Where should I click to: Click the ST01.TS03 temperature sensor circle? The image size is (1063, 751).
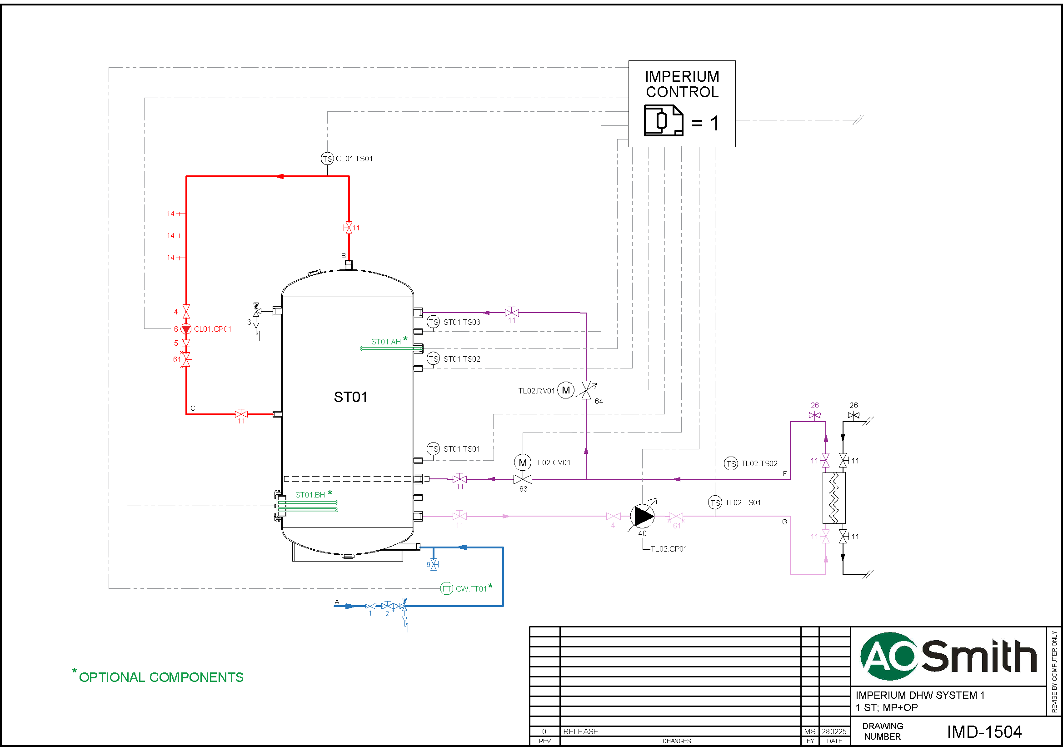(x=433, y=322)
